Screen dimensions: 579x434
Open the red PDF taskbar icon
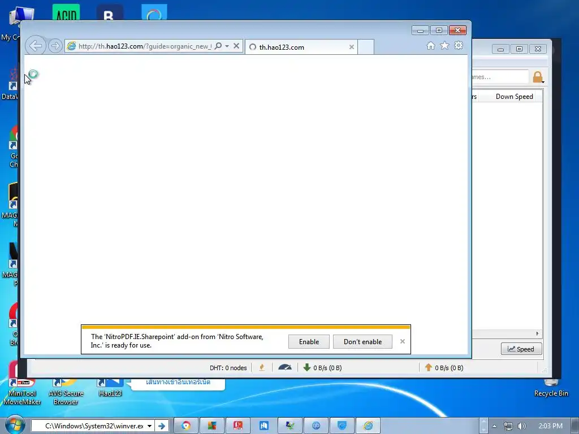[238, 426]
